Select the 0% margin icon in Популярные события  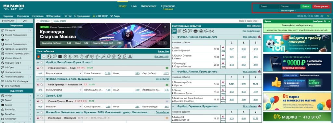pos(180,31)
